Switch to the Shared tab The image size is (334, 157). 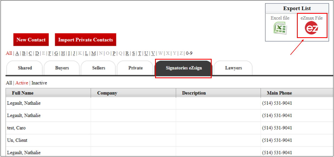[25, 68]
